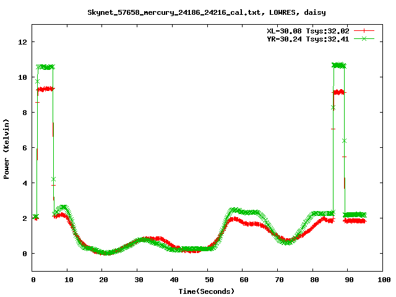Click x-axis tick label 90
This screenshot has width=396, height=297.
click(x=349, y=280)
